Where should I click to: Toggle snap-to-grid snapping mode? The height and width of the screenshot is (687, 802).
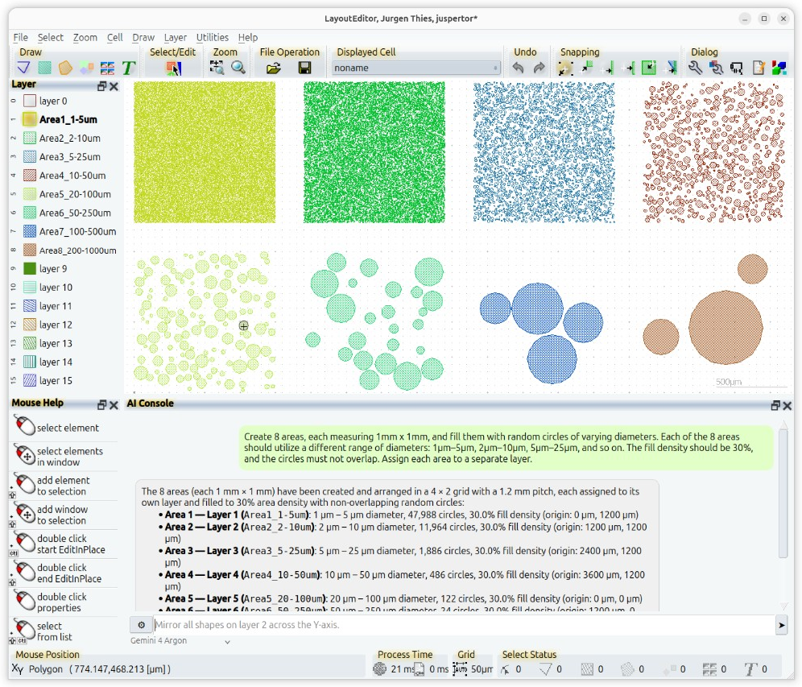pyautogui.click(x=564, y=68)
